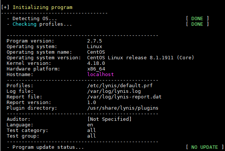The width and height of the screenshot is (225, 151).
Task: Click the 'Log file:' label
Action: 20,91
